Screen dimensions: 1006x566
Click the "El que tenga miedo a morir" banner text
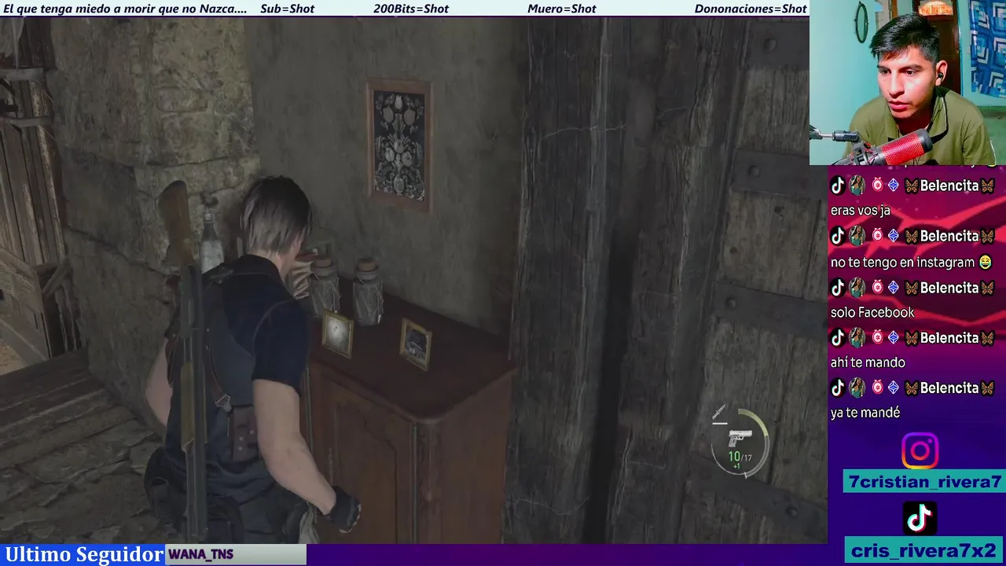(x=126, y=9)
